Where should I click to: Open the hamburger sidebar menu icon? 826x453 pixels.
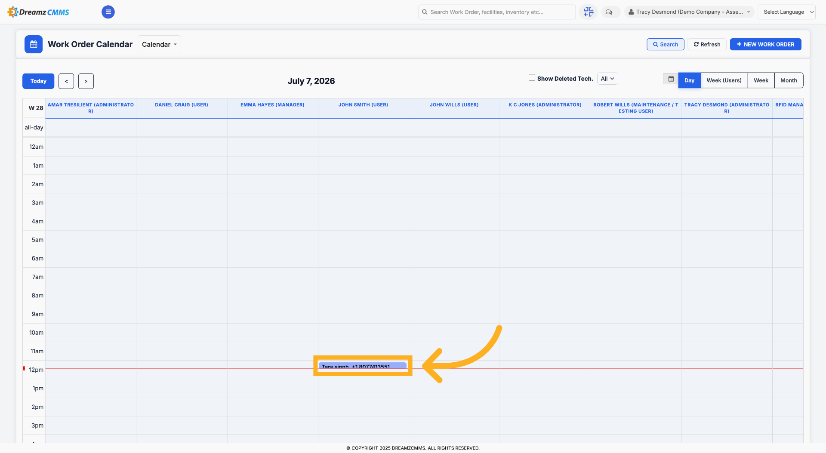108,12
